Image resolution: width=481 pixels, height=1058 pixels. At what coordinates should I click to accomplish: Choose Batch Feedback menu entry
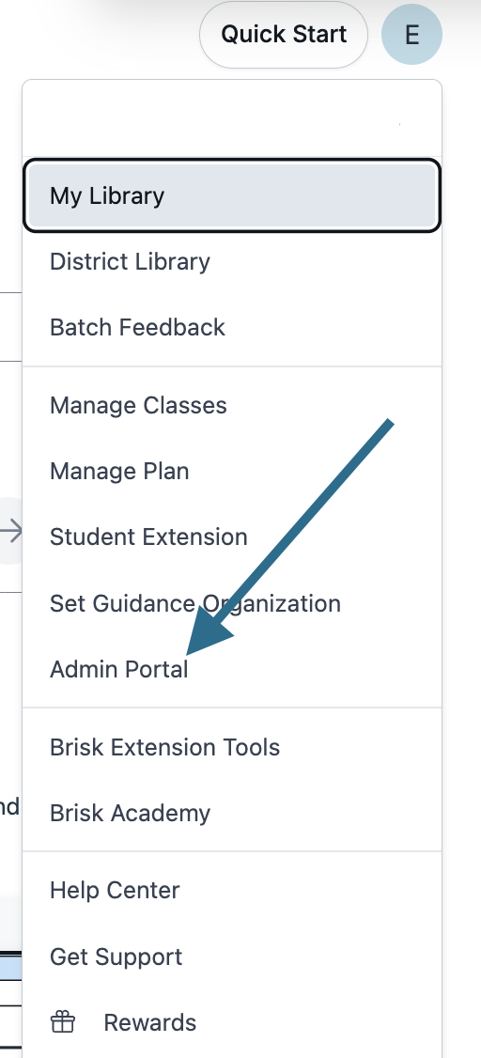pos(232,327)
